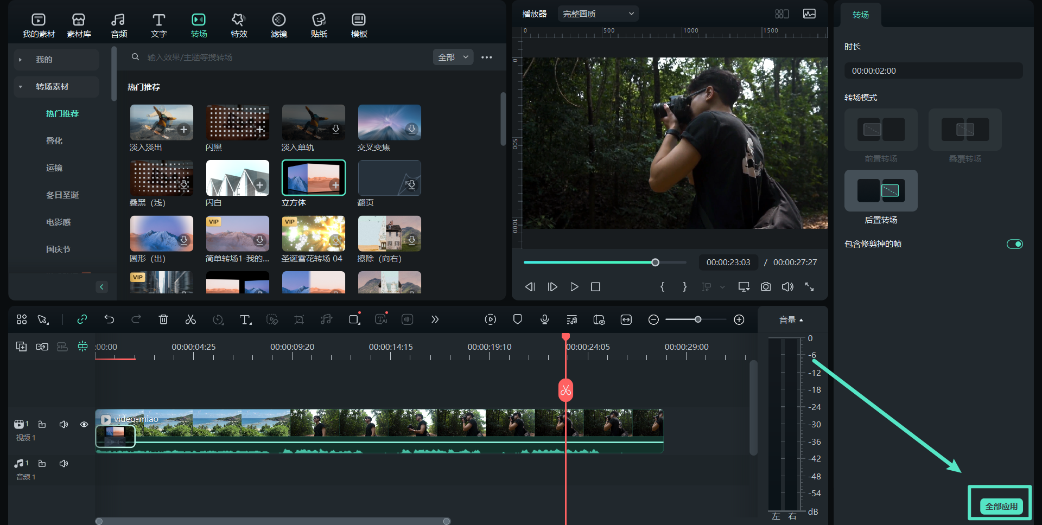Mute the 音频 1 audio track
The height and width of the screenshot is (525, 1042).
[63, 464]
